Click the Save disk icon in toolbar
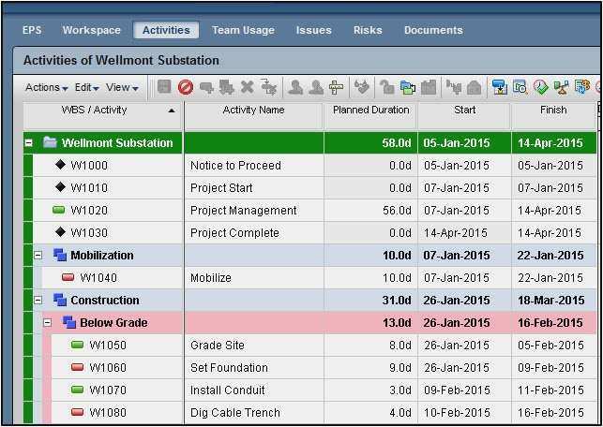The width and height of the screenshot is (603, 427). (165, 88)
